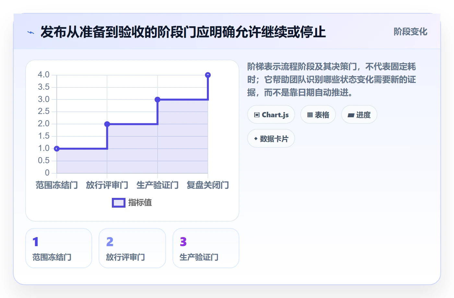Click the 数据卡片 diamond icon

256,139
